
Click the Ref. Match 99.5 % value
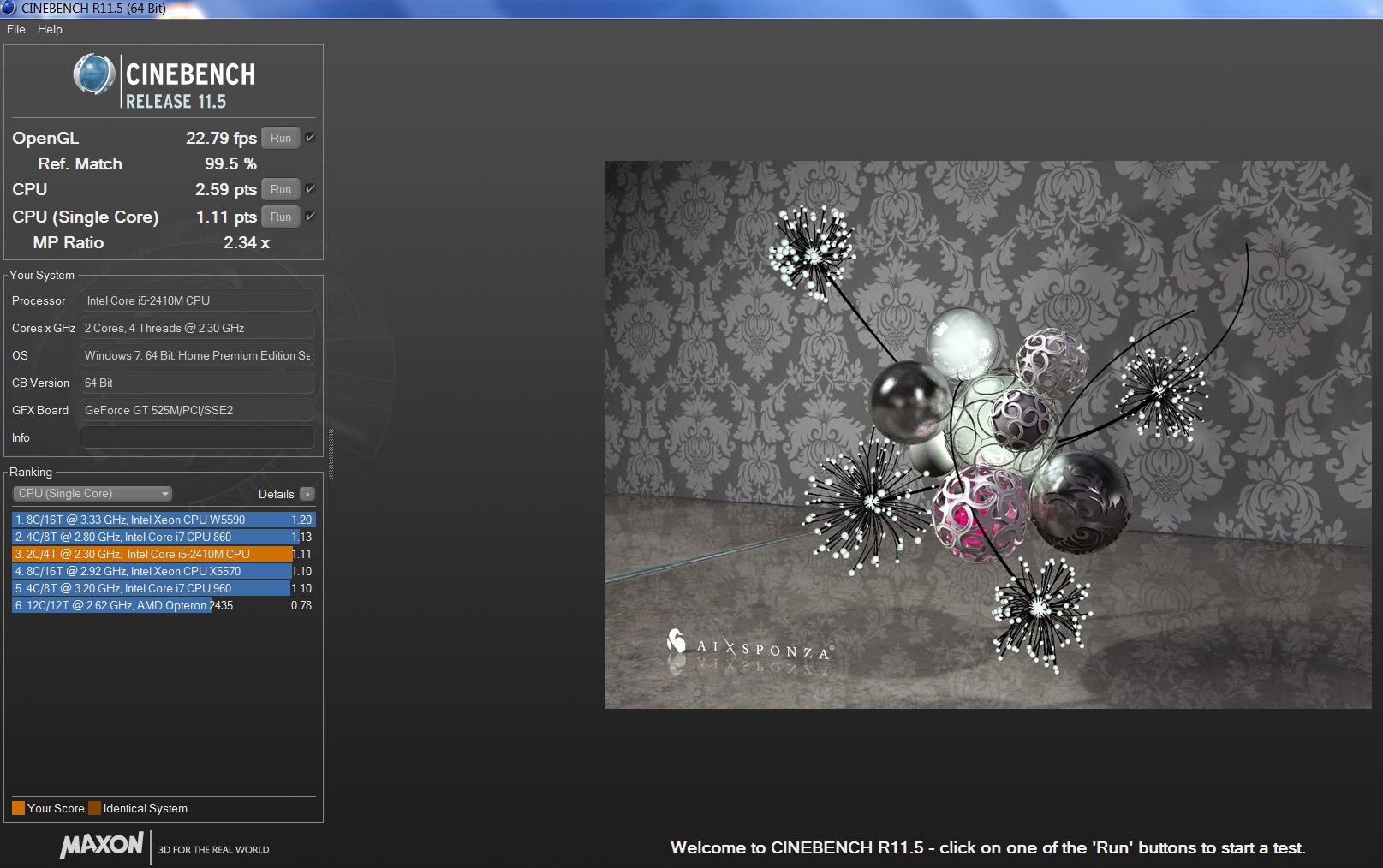pos(230,163)
